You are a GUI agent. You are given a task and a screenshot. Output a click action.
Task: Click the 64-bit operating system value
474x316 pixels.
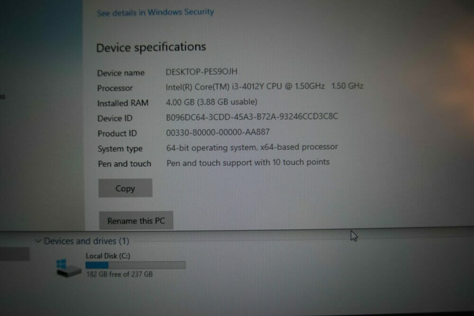click(252, 147)
